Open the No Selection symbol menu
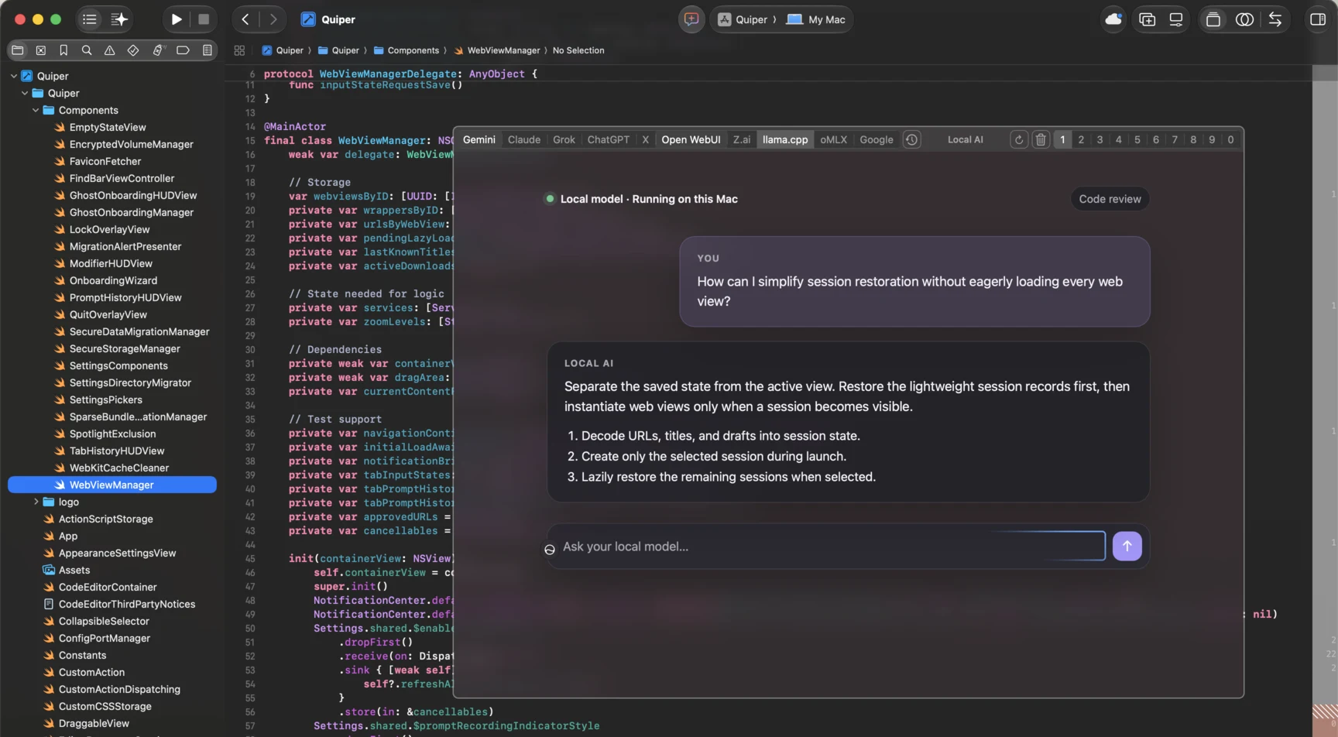 pos(578,50)
